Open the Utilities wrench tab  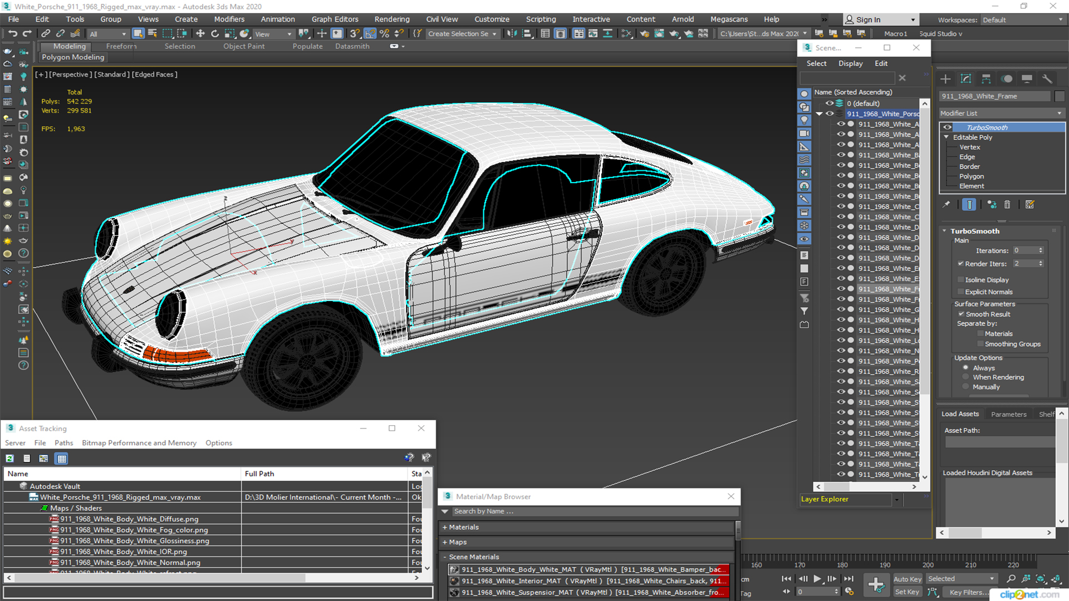point(1047,79)
